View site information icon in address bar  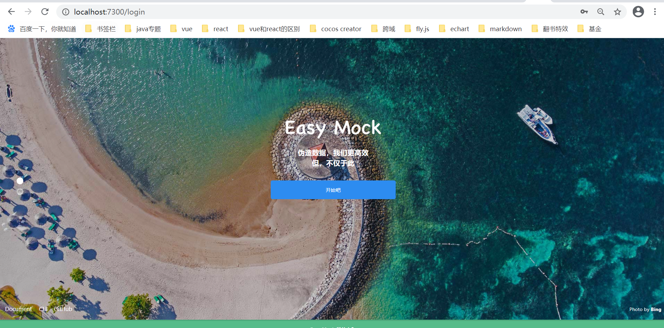pos(66,12)
